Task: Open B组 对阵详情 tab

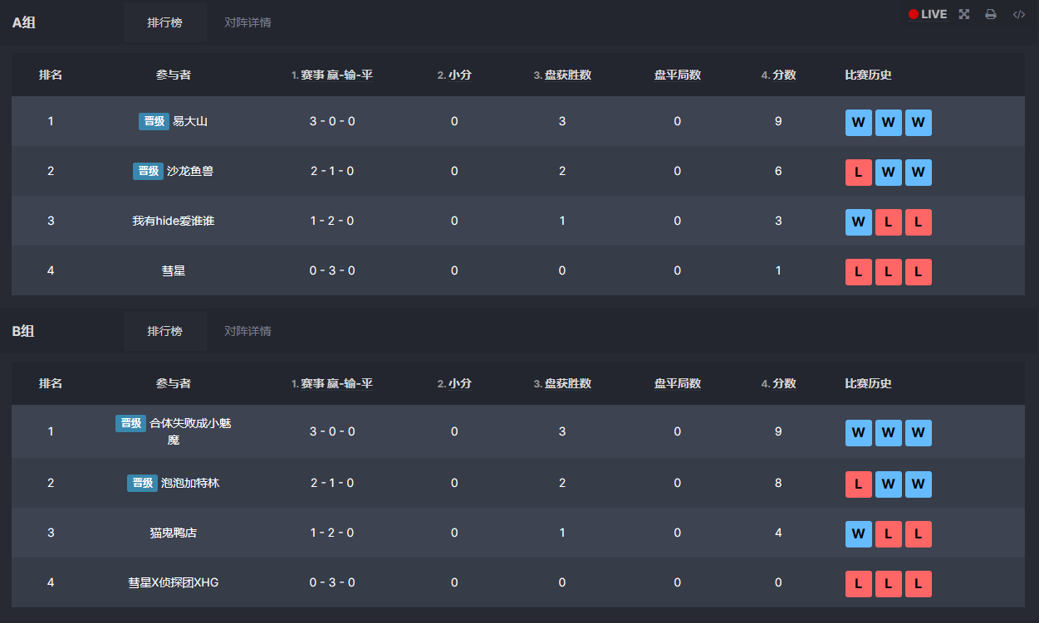Action: tap(247, 331)
